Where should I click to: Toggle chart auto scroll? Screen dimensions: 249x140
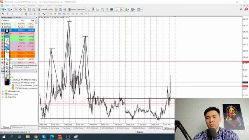[117, 9]
